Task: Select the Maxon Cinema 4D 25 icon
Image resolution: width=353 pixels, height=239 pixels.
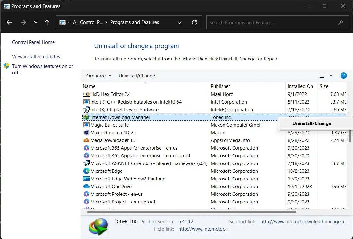Action: (x=86, y=133)
